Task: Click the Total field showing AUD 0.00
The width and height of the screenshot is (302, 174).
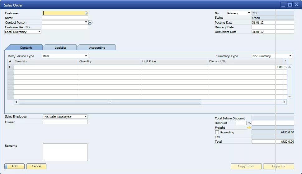Action: [273, 141]
